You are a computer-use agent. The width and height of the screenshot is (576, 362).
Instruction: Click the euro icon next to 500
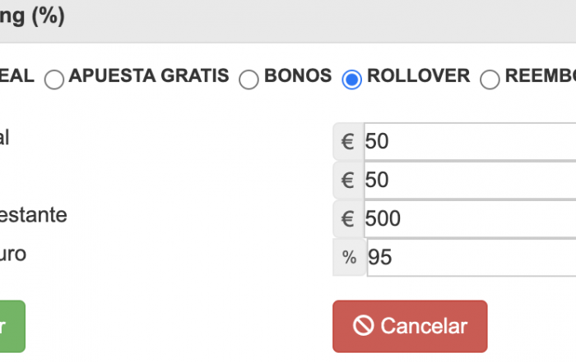[348, 218]
